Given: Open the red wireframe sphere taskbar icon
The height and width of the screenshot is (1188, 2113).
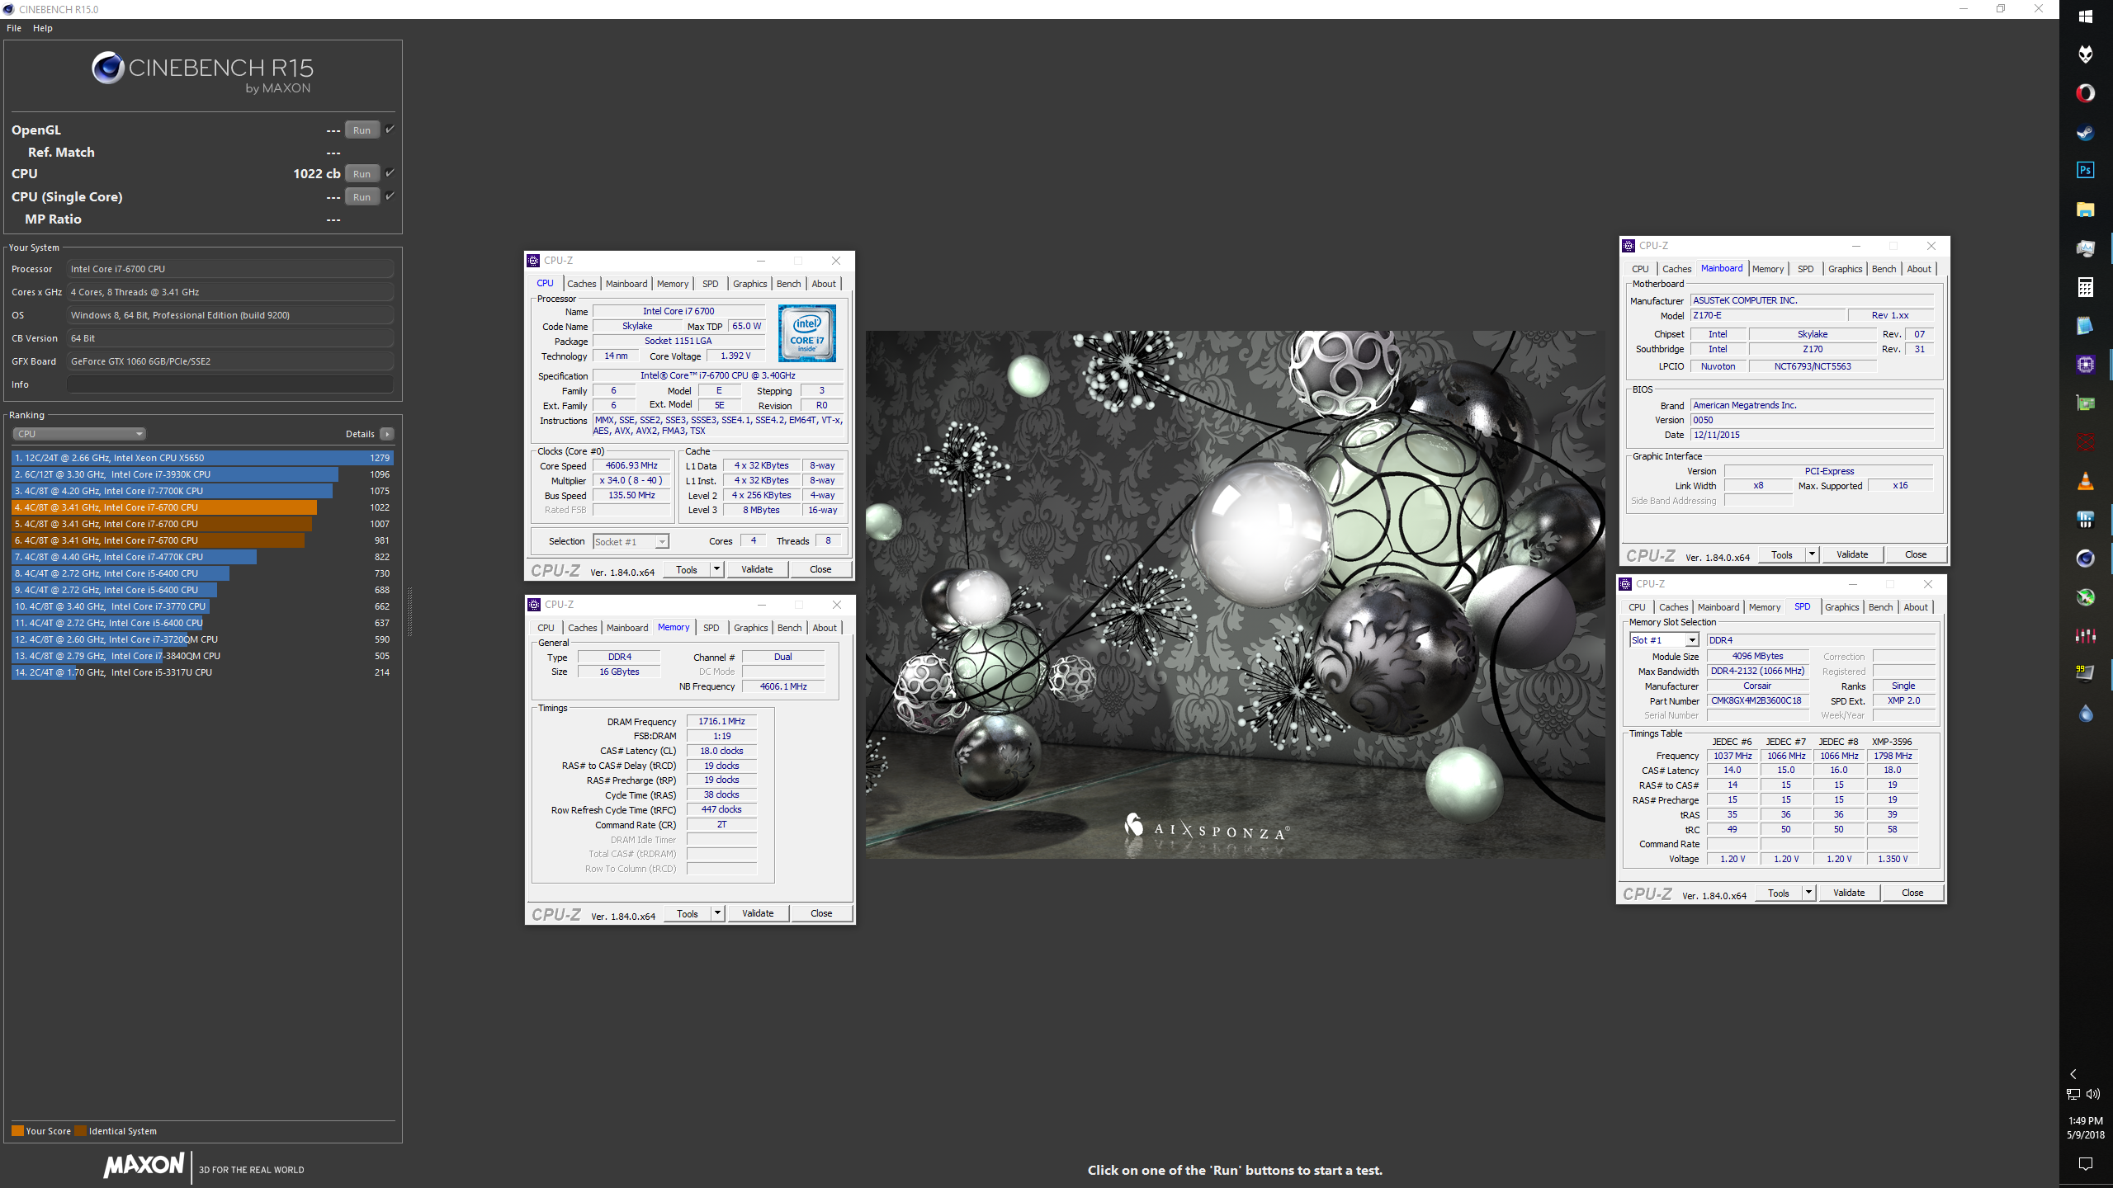Looking at the screenshot, I should click(x=2086, y=442).
